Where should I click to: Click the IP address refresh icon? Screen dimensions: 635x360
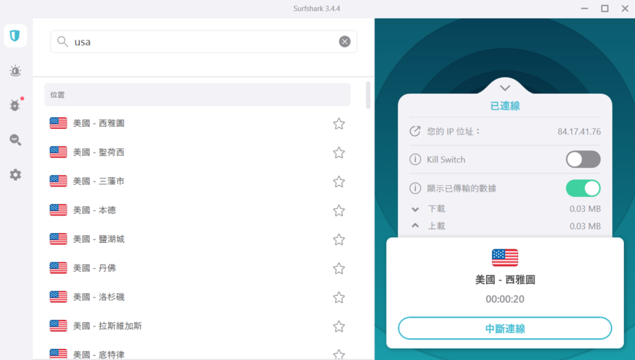tap(415, 131)
